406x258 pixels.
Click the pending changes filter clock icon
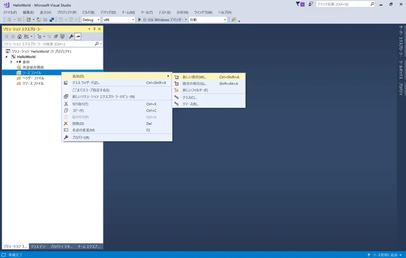pos(39,36)
